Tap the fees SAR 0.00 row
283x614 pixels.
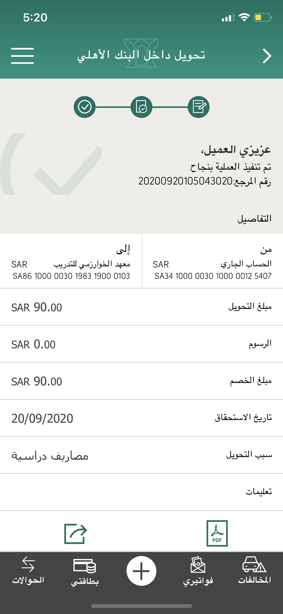tap(141, 344)
